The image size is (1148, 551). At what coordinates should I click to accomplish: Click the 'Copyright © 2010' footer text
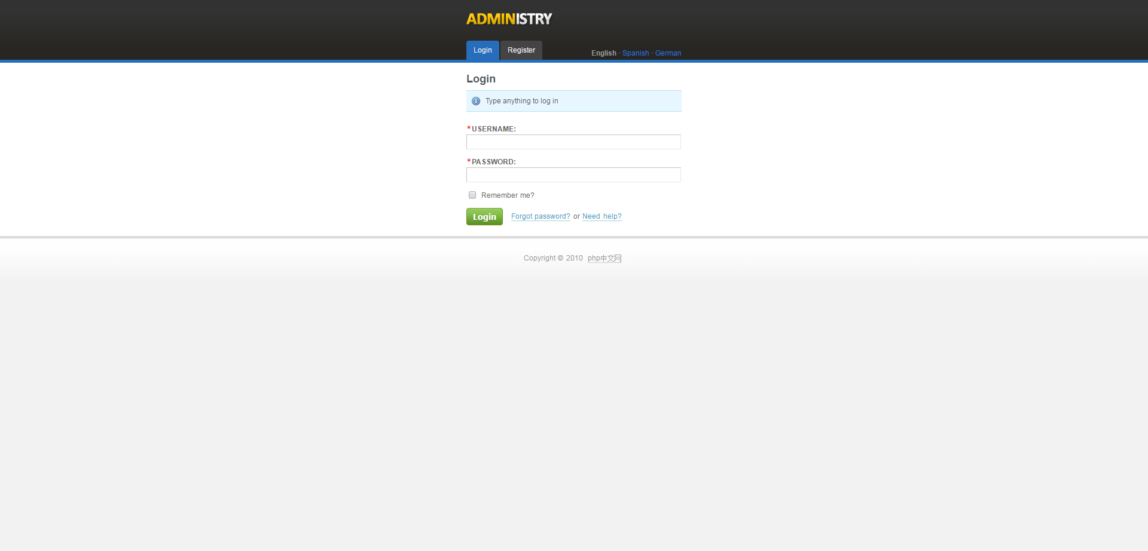553,258
